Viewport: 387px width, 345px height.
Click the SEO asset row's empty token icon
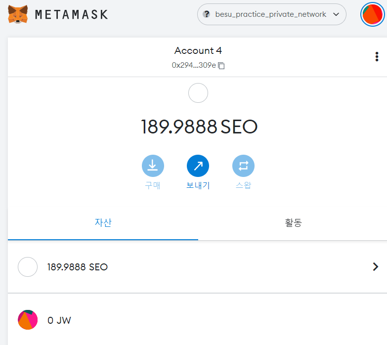coord(28,267)
